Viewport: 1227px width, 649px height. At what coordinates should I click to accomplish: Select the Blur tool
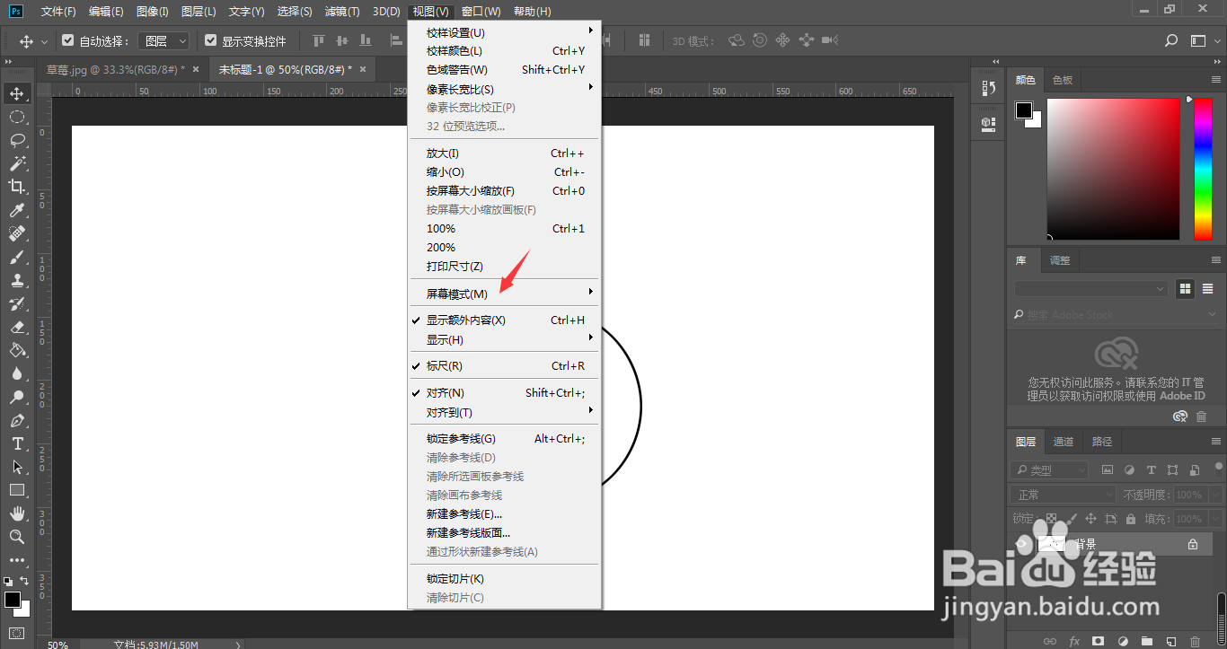[17, 373]
